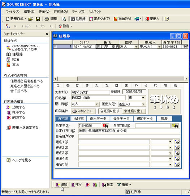
Task: Close the ショートカットバー panel
Action: point(47,34)
